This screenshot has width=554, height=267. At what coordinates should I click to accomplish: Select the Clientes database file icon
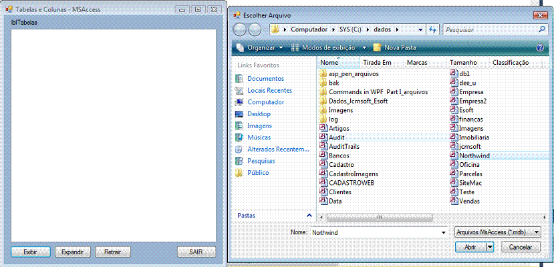[x=323, y=192]
